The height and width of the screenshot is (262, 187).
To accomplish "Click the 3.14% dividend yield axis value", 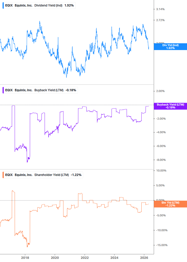I will coord(160,9).
